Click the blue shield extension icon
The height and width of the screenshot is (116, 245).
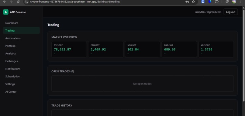pos(210,2)
